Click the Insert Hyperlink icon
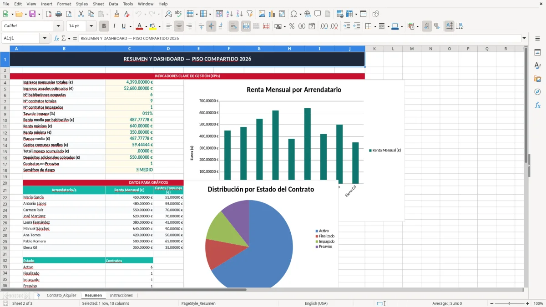The height and width of the screenshot is (307, 546). (x=308, y=14)
